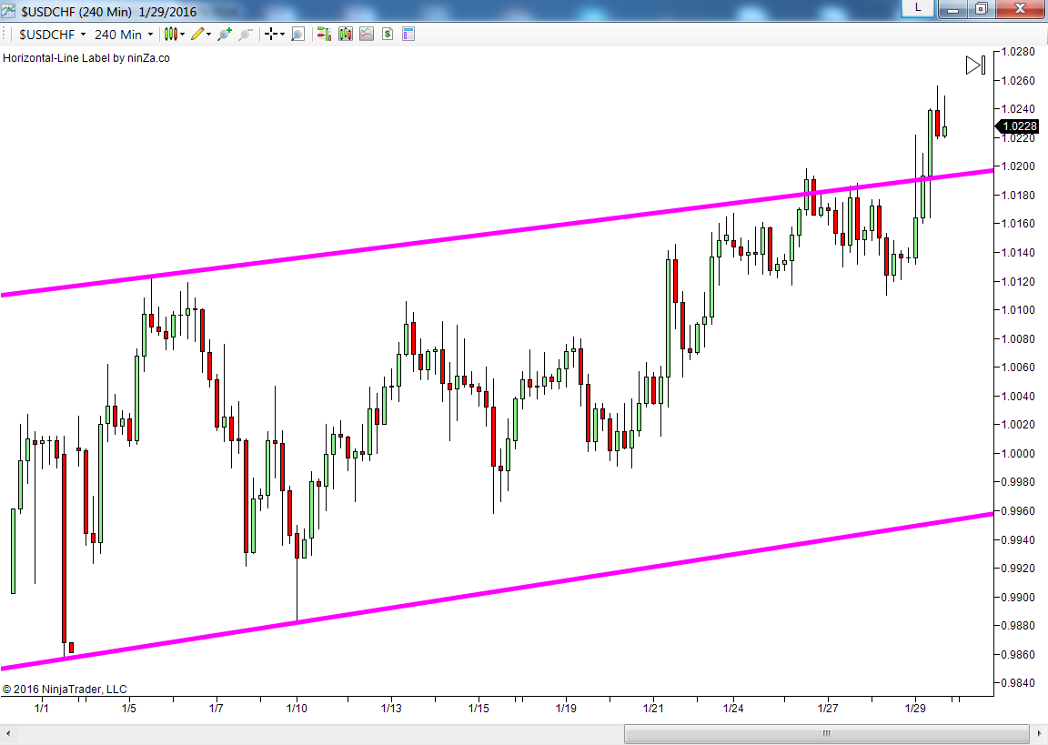
Task: Click the candlestick chart style icon
Action: [x=171, y=34]
